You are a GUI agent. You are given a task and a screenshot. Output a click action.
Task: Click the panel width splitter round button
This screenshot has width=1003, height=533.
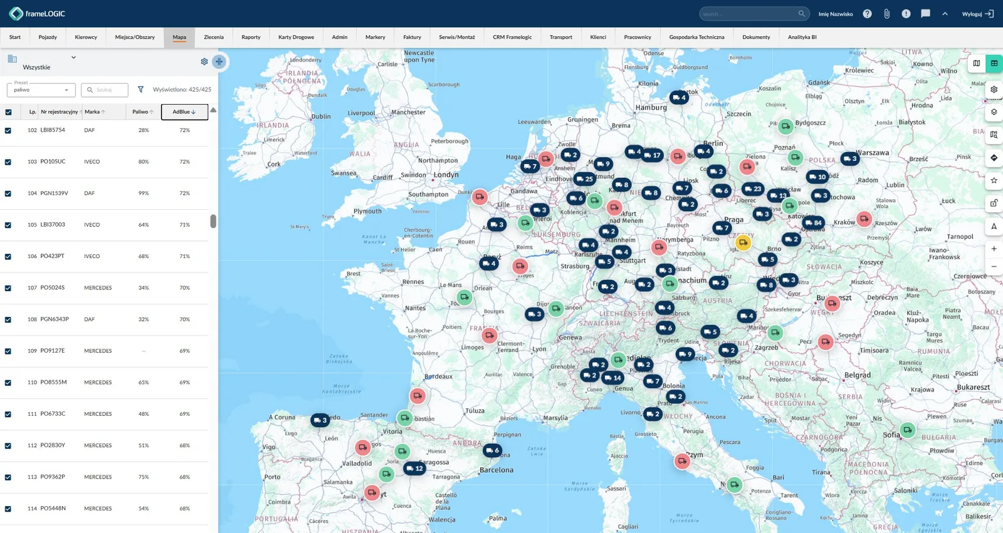pyautogui.click(x=219, y=61)
